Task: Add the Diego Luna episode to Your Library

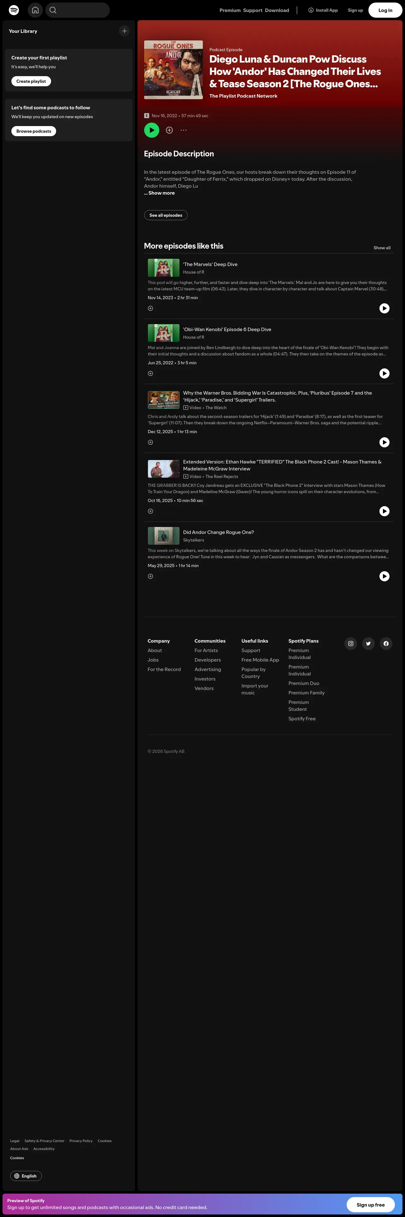Action: click(169, 130)
